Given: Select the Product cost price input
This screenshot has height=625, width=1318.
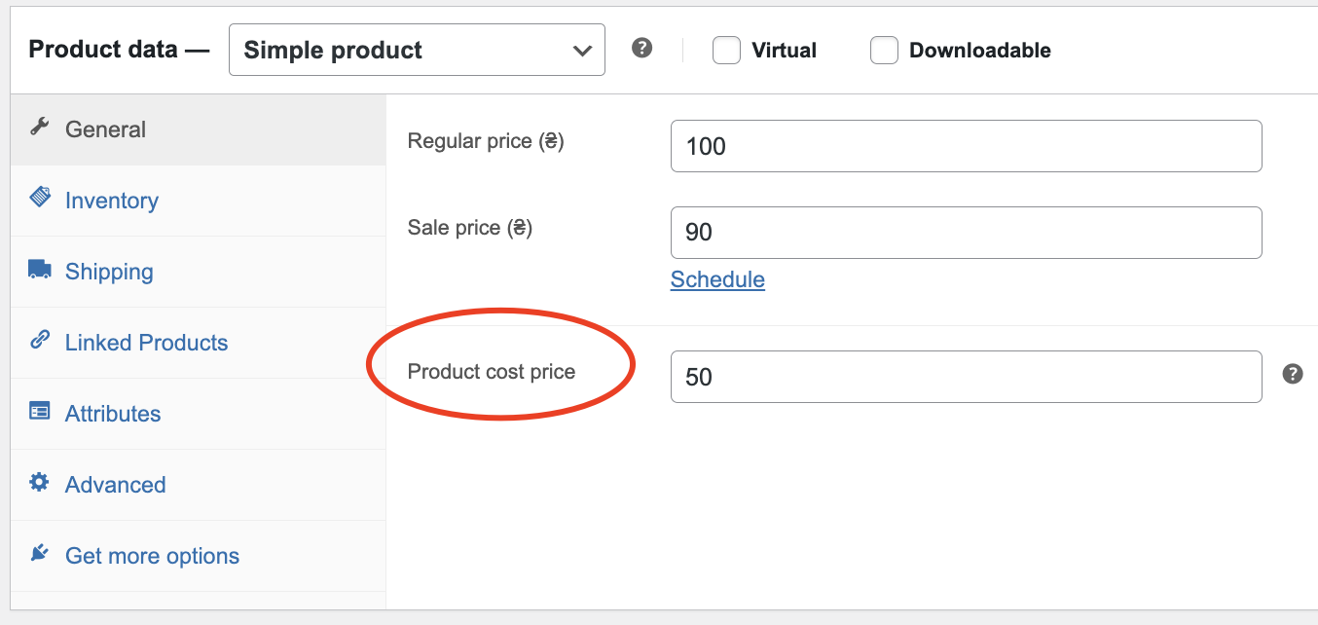Looking at the screenshot, I should click(966, 377).
